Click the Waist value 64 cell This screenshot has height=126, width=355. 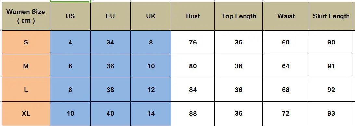click(286, 66)
